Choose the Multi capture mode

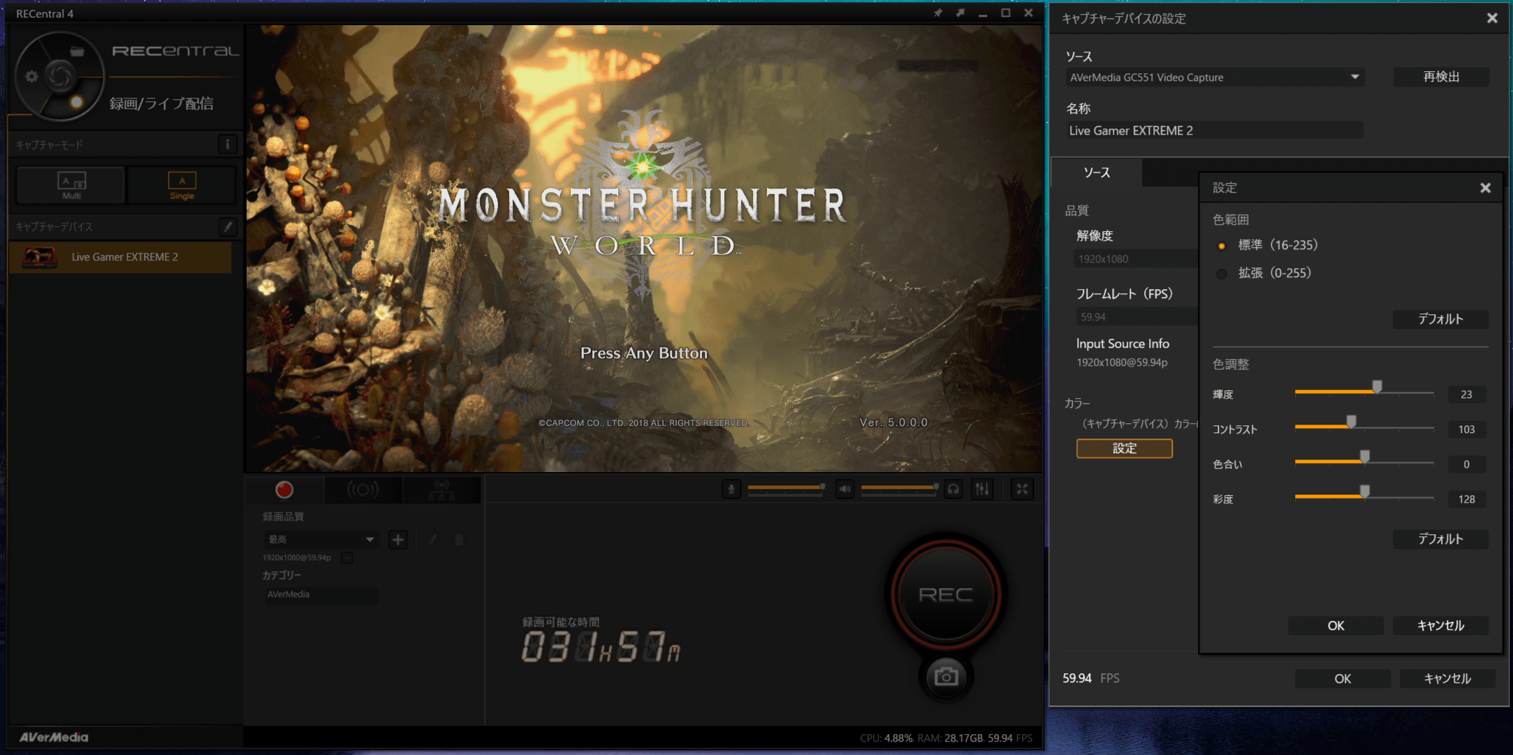[71, 185]
